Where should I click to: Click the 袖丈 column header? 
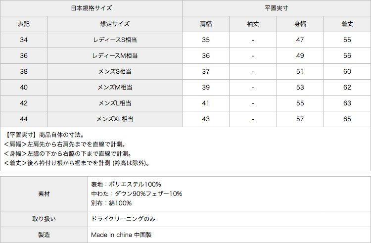pos(253,24)
